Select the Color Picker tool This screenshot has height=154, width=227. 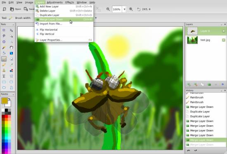coord(11,65)
